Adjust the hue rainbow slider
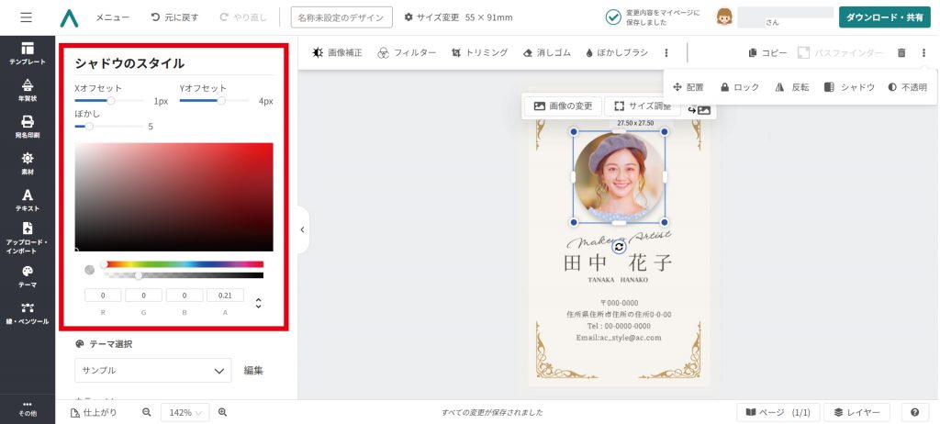 coord(184,264)
